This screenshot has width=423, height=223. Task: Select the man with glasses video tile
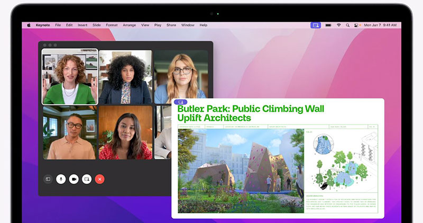click(x=70, y=132)
